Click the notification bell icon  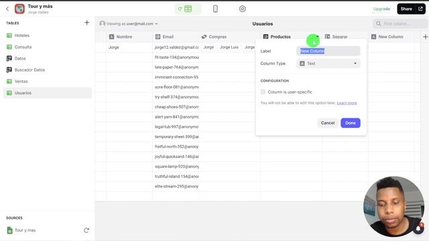pos(418,228)
